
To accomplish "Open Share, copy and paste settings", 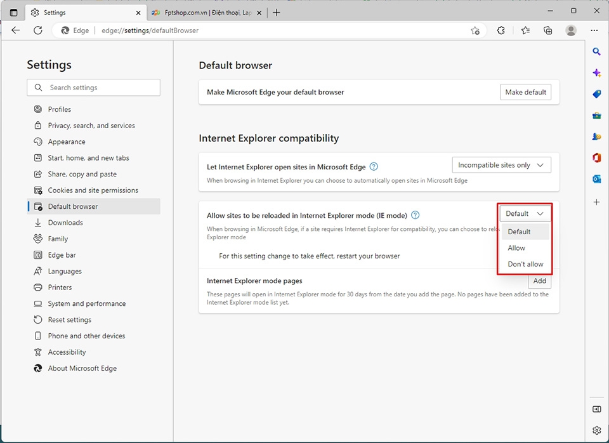I will [94, 174].
